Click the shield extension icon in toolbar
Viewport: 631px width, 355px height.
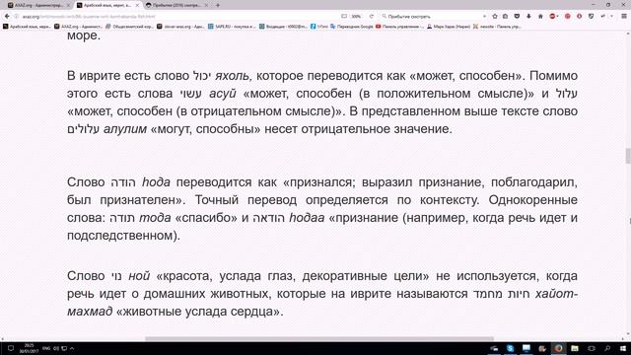591,16
